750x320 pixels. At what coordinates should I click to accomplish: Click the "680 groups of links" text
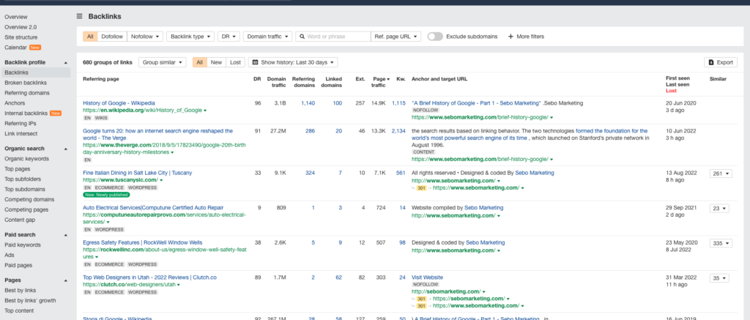pyautogui.click(x=108, y=62)
